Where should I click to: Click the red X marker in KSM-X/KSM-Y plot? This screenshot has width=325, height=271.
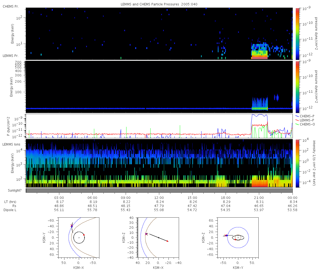[72, 225]
